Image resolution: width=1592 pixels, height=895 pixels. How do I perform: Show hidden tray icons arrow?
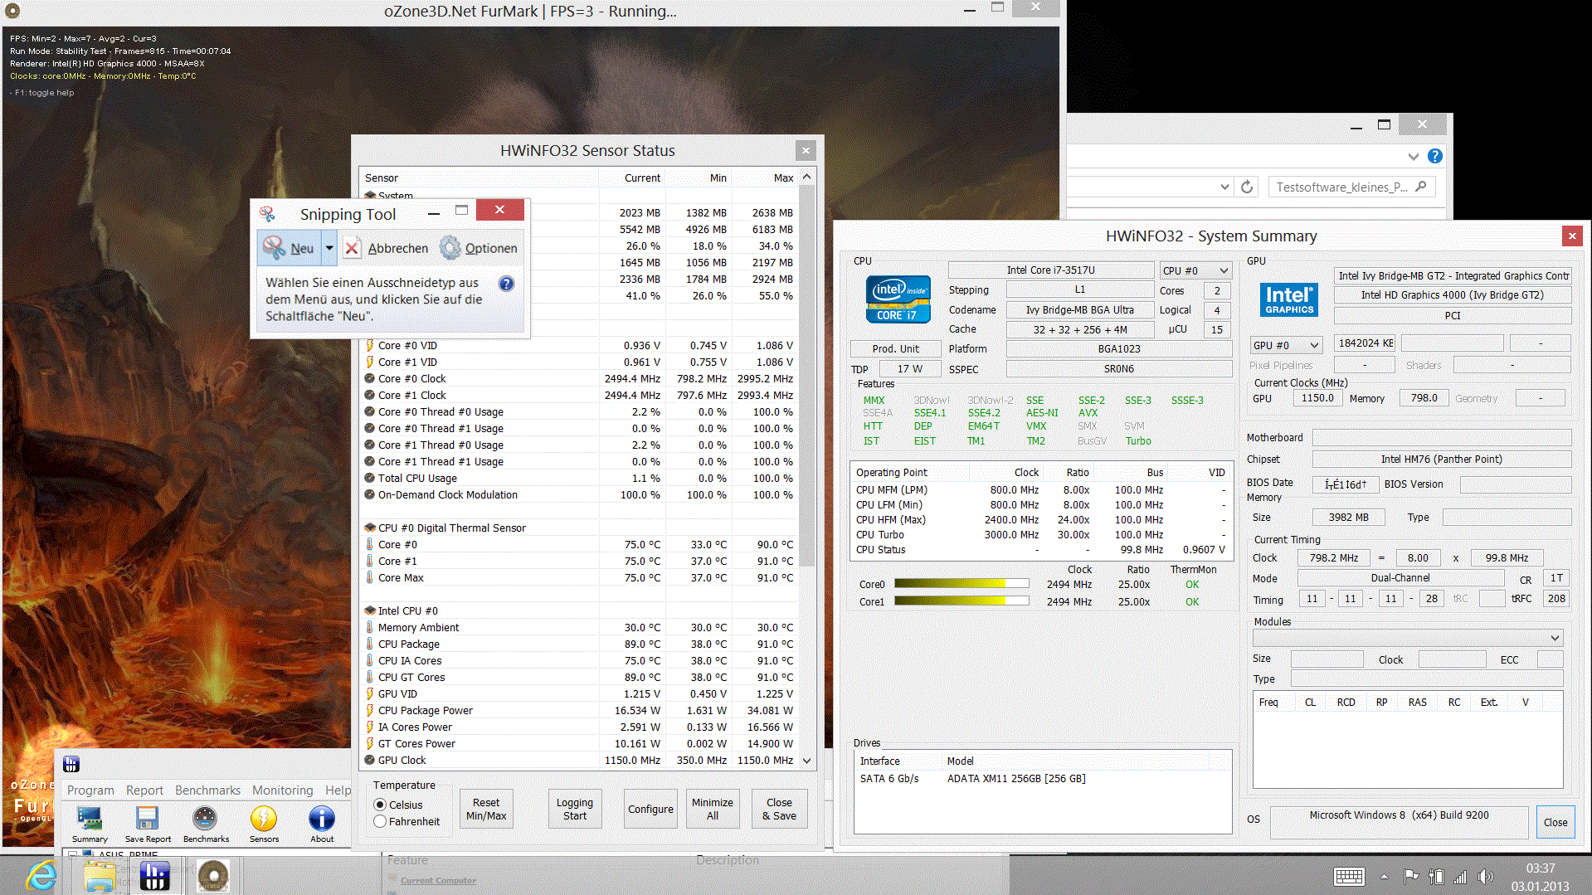[x=1384, y=876]
